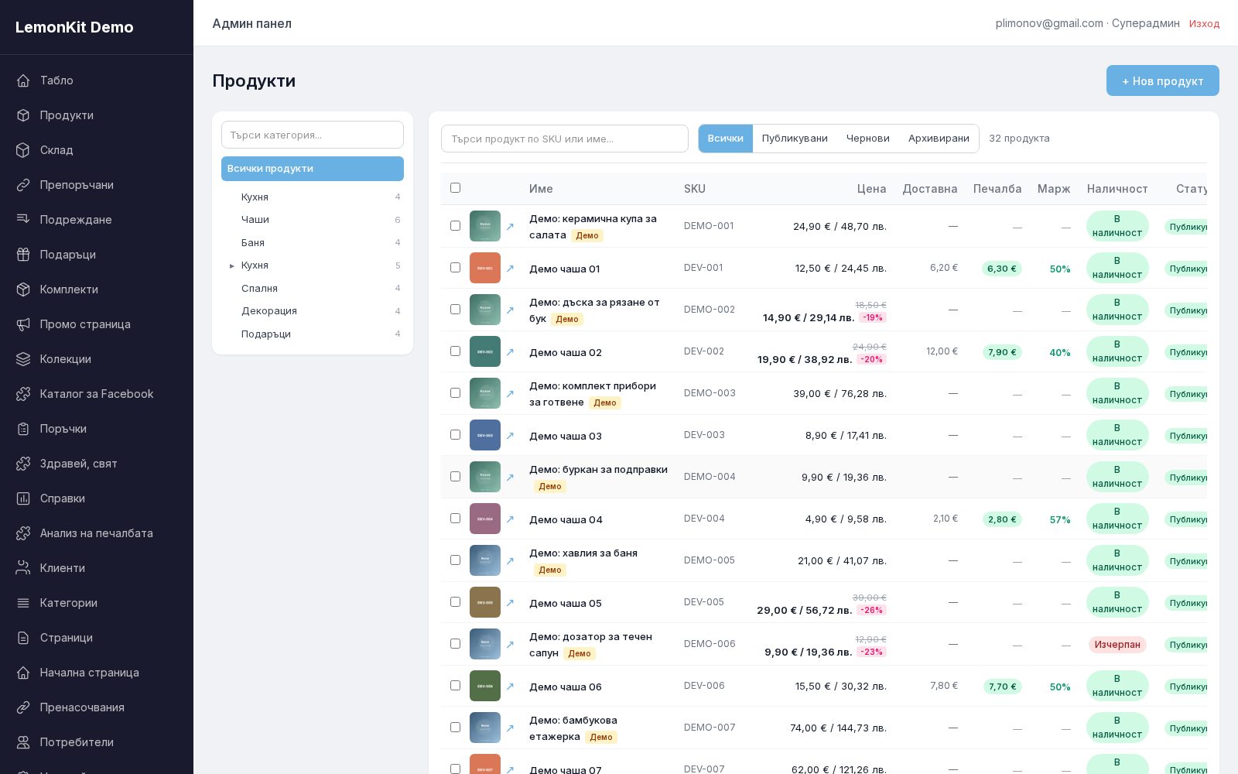This screenshot has height=774, width=1238.
Task: Tick the checkbox for Демо чаша 01
Action: [455, 268]
